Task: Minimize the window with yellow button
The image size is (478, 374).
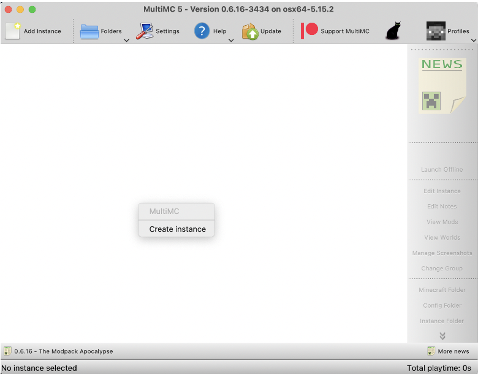Action: (20, 9)
